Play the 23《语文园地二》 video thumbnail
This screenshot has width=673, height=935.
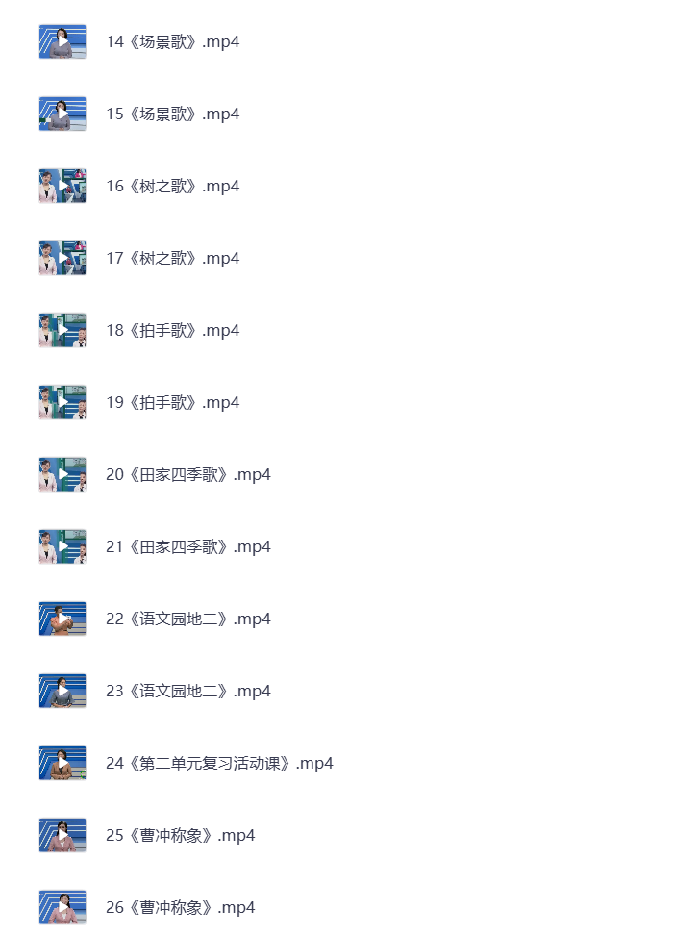62,691
